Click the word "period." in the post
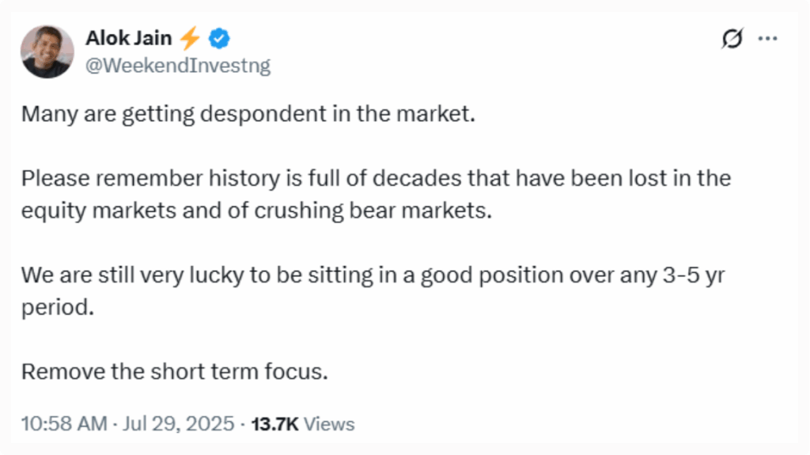This screenshot has height=455, width=810. [x=58, y=308]
